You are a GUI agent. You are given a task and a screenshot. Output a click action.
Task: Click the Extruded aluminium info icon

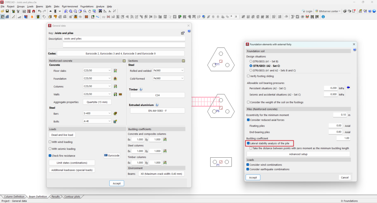click(157, 105)
